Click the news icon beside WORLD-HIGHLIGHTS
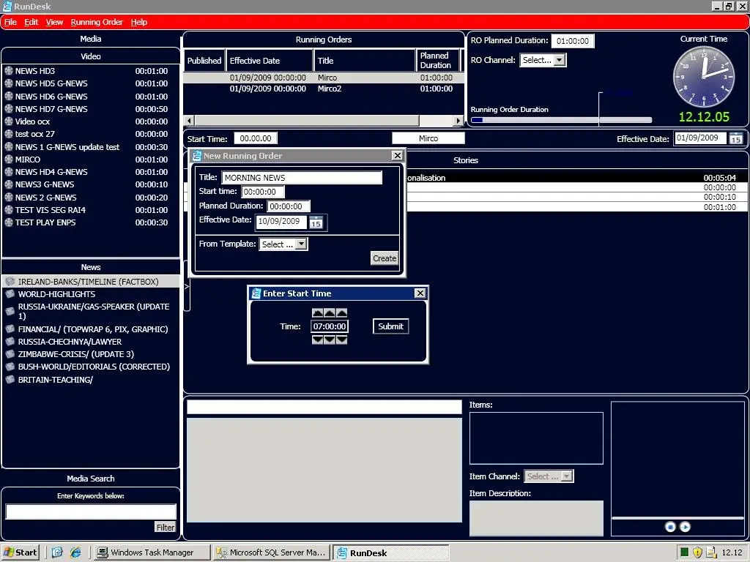The image size is (750, 562). pyautogui.click(x=10, y=294)
